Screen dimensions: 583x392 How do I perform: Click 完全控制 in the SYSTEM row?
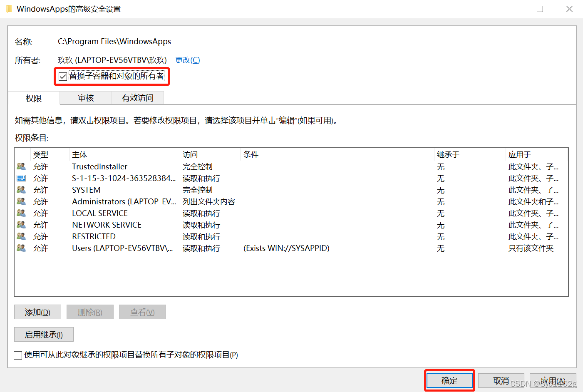[198, 190]
